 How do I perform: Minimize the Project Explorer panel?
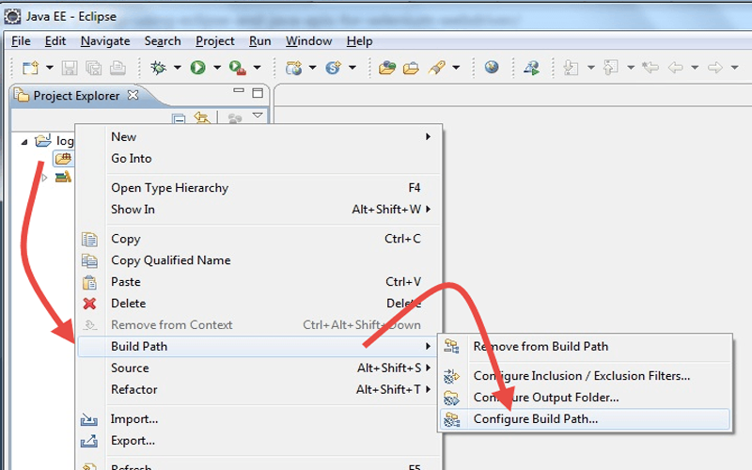(239, 90)
